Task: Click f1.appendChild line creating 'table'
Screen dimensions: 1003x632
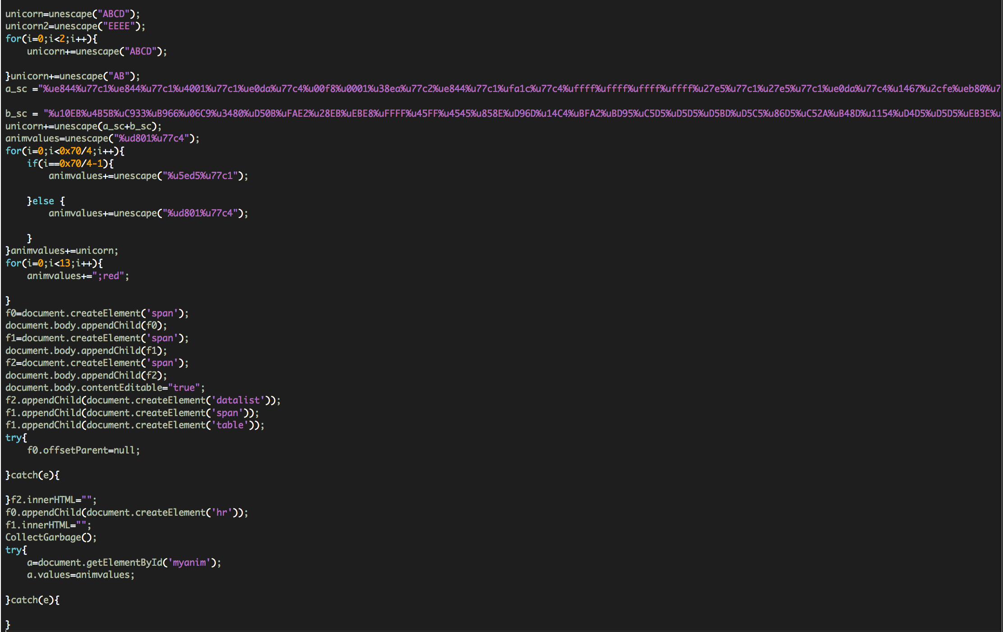Action: [135, 425]
